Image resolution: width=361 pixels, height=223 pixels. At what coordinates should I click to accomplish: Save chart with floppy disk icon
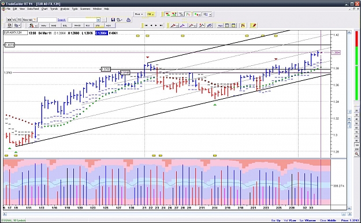click(113, 20)
